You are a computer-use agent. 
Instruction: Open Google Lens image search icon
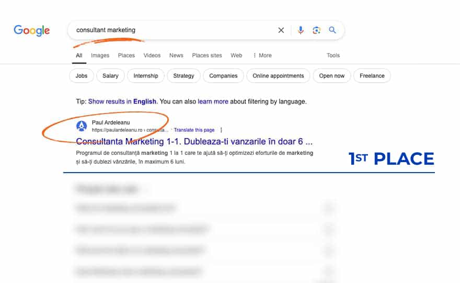pyautogui.click(x=316, y=30)
